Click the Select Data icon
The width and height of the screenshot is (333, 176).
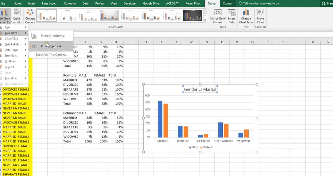[232, 13]
